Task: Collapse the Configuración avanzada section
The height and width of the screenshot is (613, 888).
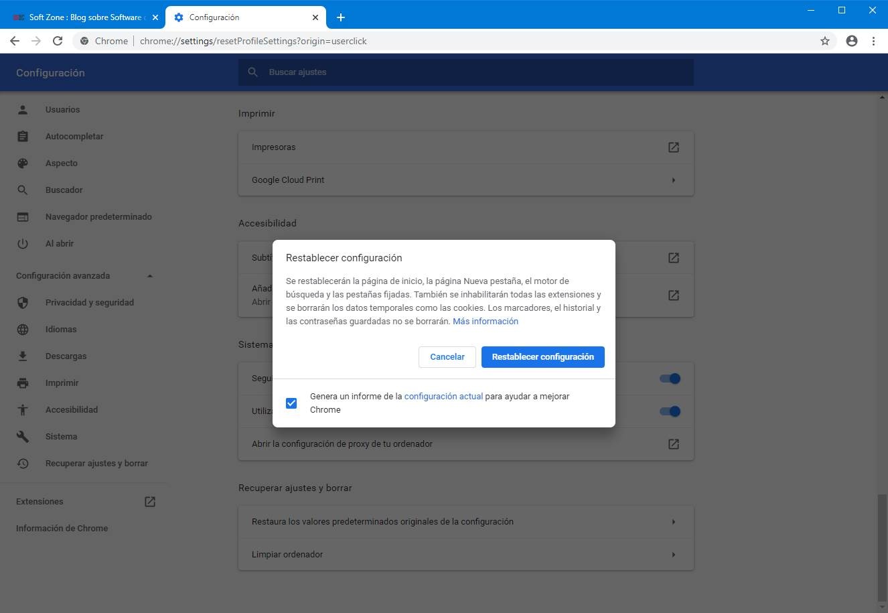Action: (150, 275)
